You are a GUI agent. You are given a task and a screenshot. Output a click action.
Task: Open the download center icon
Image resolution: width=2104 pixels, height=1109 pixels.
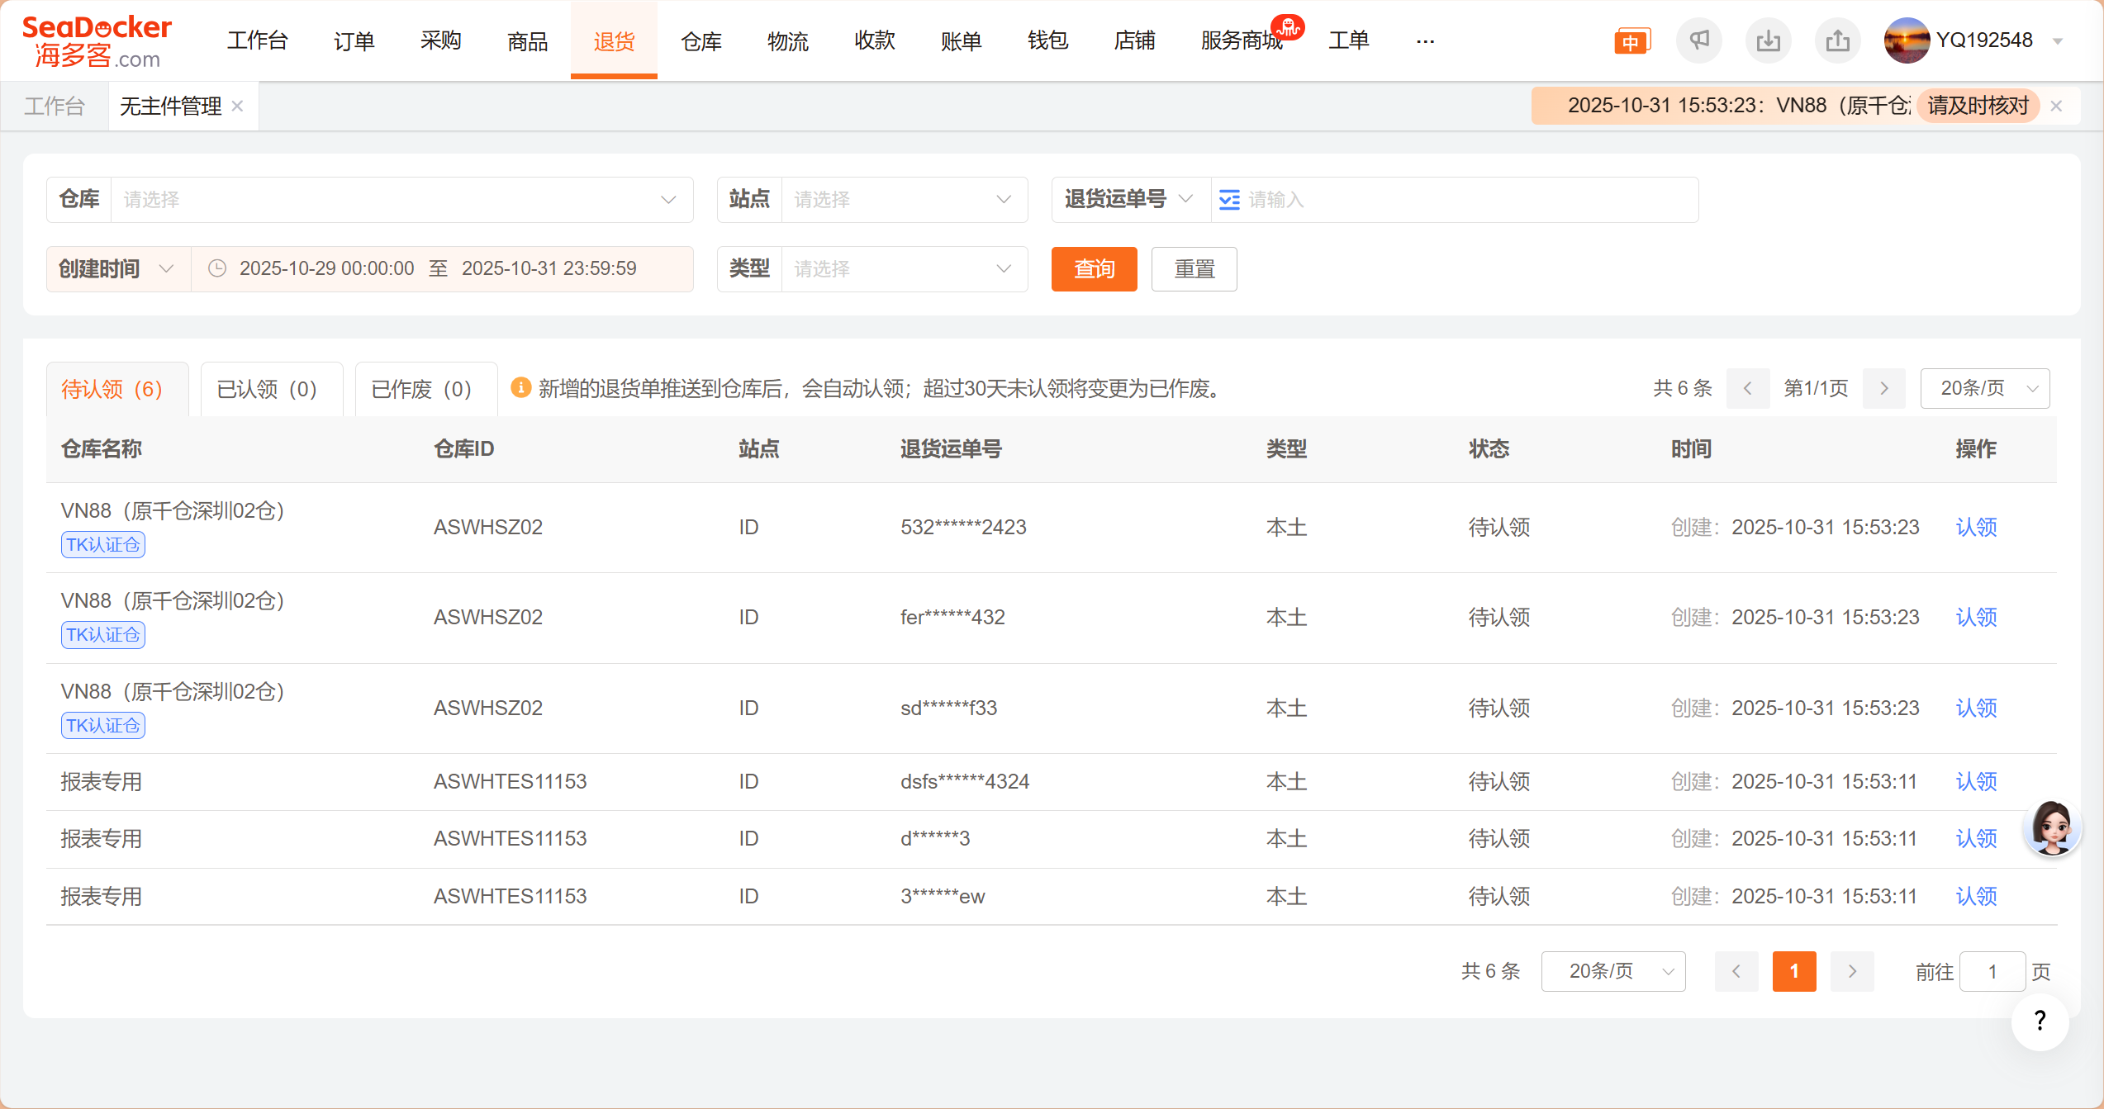1768,40
